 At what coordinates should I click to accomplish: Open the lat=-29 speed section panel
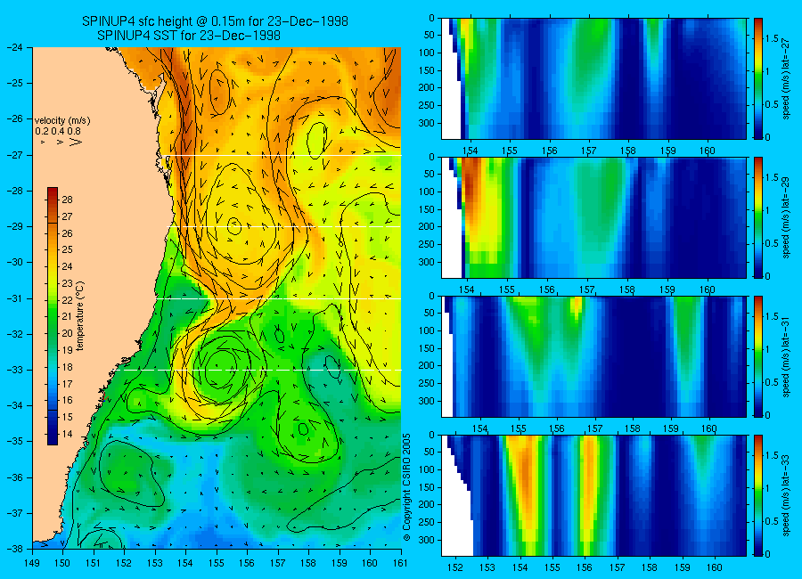pos(593,217)
